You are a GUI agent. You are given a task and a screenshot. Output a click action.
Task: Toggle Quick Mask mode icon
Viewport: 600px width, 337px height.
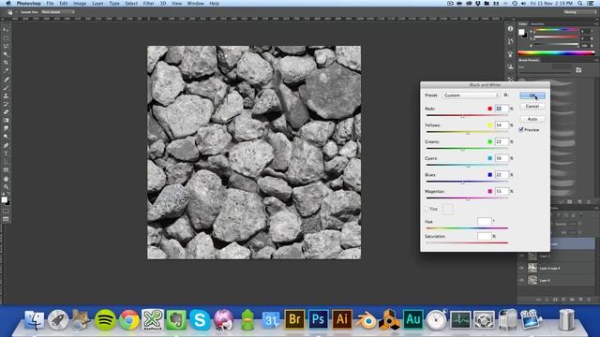[x=6, y=211]
